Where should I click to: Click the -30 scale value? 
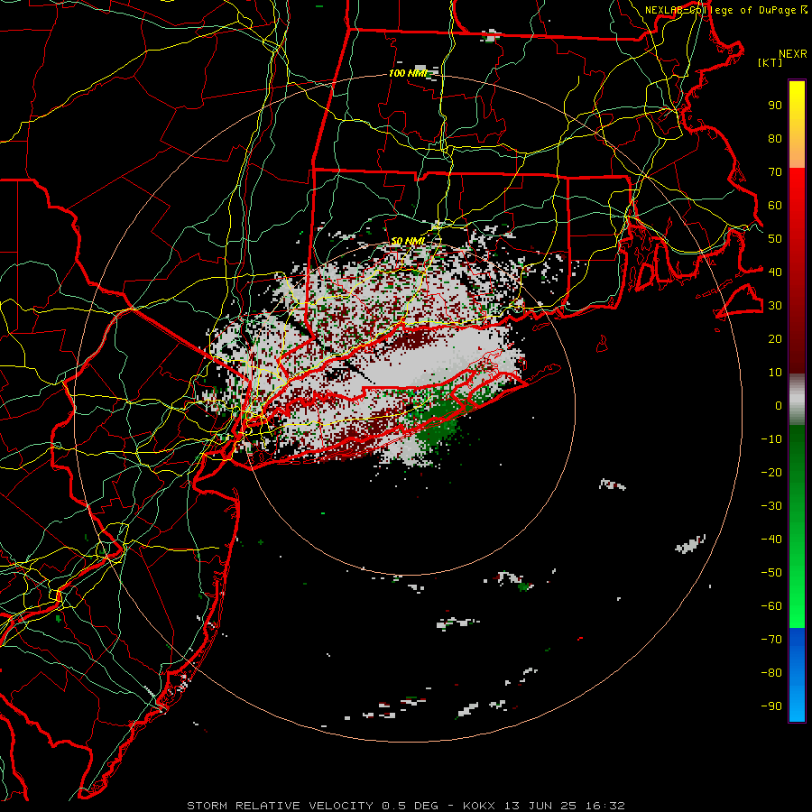[771, 506]
